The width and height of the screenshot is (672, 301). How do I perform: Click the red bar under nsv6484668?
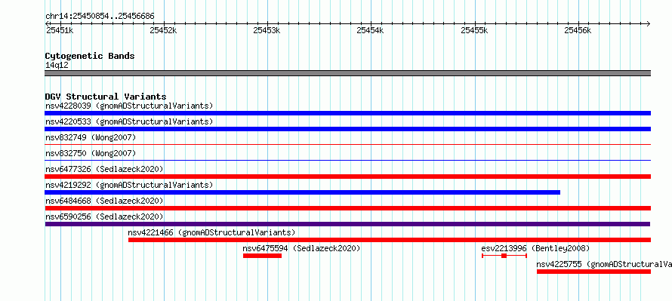point(347,208)
